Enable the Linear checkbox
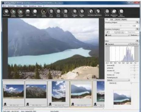This screenshot has height=112, width=141. coord(115,73)
